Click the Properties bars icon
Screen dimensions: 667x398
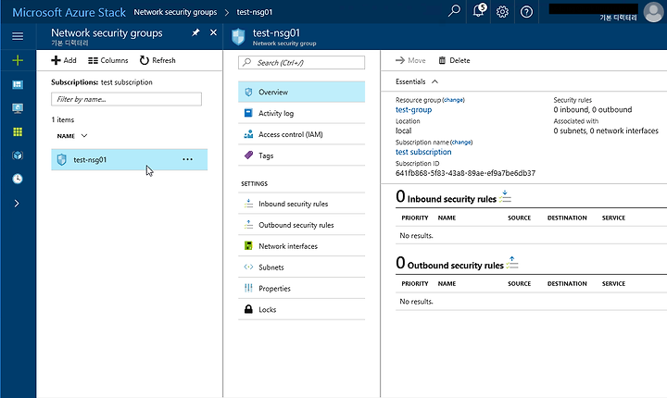tap(248, 288)
